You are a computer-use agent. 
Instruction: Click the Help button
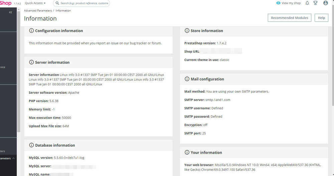pos(321,18)
